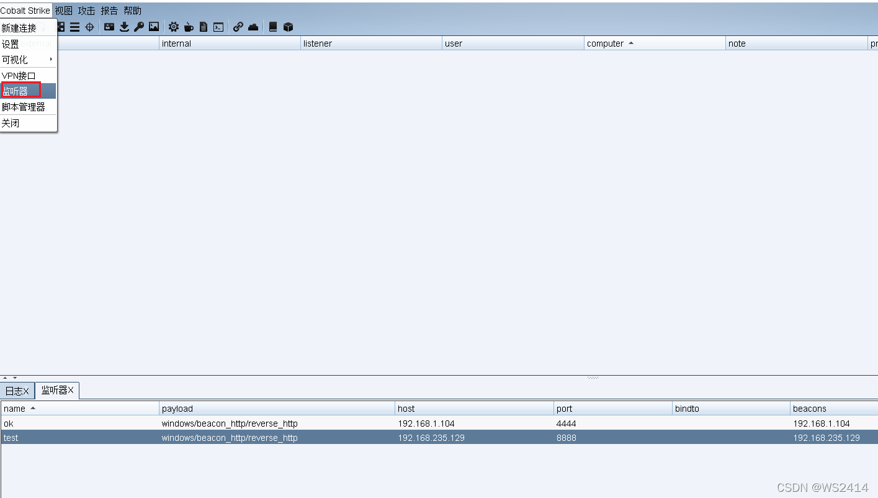
Task: Sort listeners by port column header
Action: 613,409
